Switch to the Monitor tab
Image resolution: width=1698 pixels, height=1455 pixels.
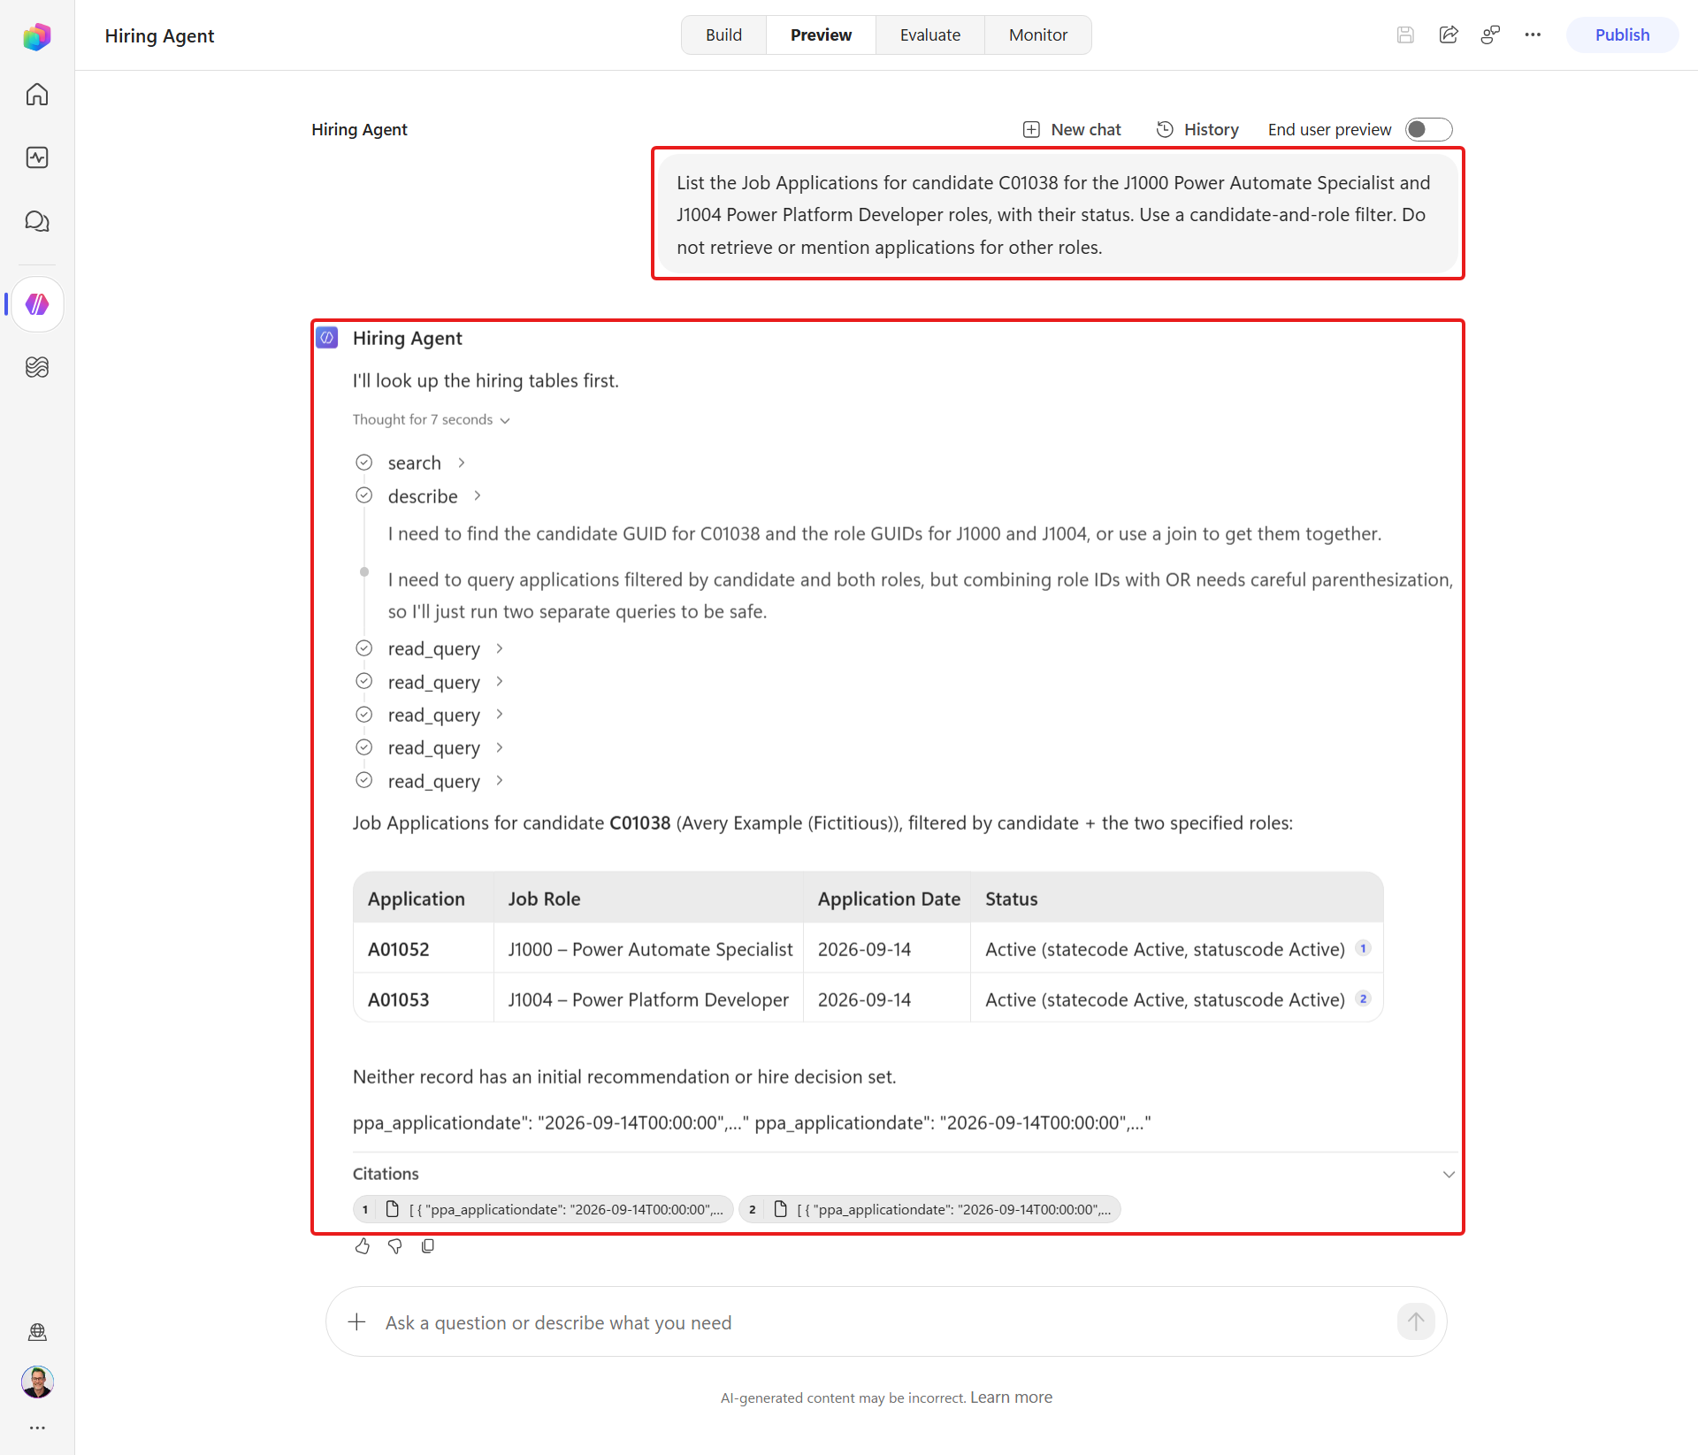click(x=1038, y=35)
